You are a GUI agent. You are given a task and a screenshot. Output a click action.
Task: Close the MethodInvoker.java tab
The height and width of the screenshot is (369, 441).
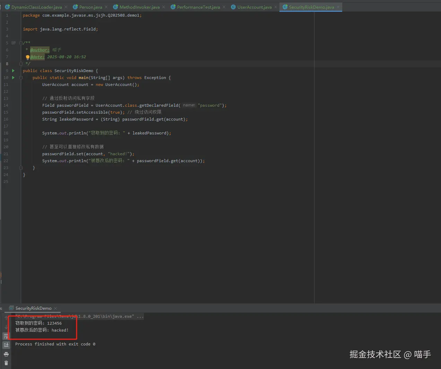(x=164, y=7)
